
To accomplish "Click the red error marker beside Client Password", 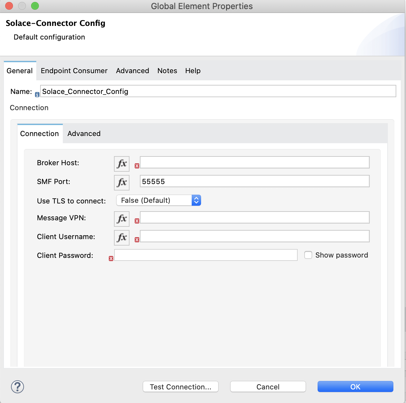I will [111, 259].
